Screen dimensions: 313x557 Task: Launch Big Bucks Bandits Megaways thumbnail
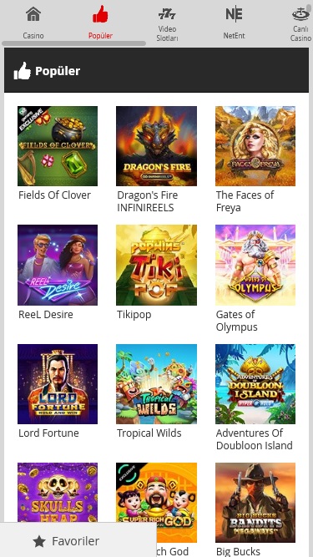(255, 503)
